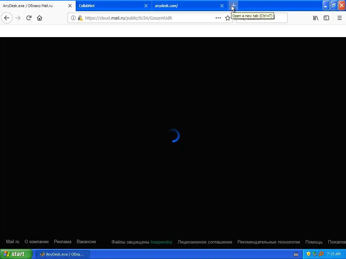Click the forward navigation arrow

point(18,18)
